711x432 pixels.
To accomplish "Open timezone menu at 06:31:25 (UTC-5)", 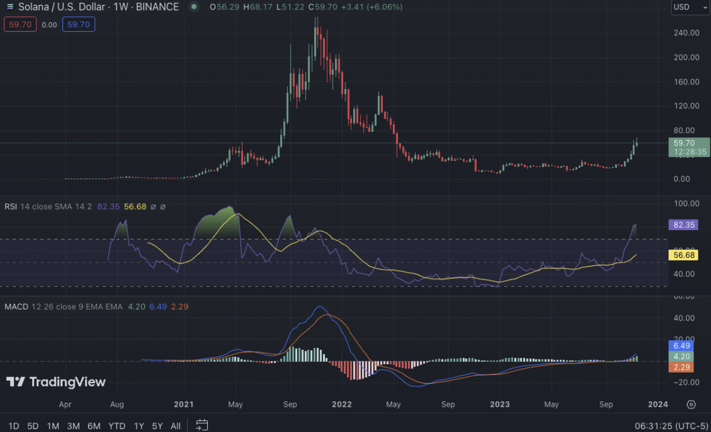I will tap(671, 426).
